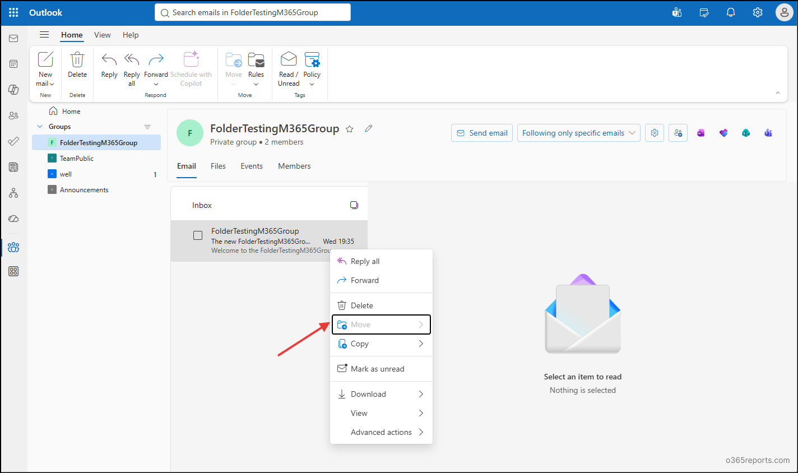Favorite the group with star icon
This screenshot has width=798, height=473.
point(350,129)
